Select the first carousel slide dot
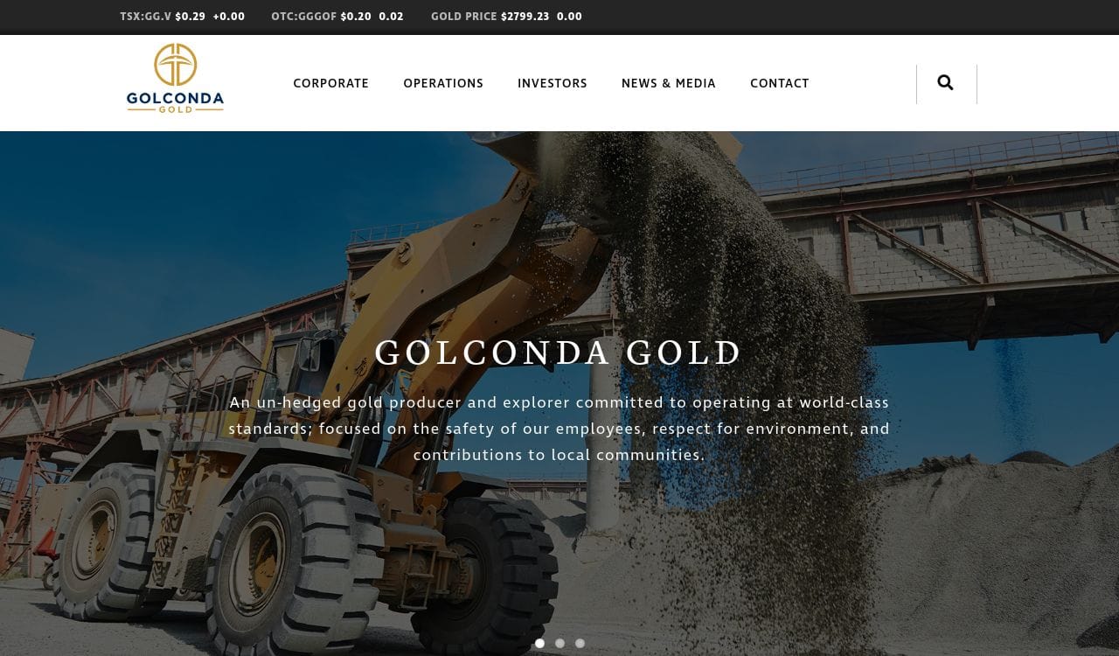 tap(539, 644)
